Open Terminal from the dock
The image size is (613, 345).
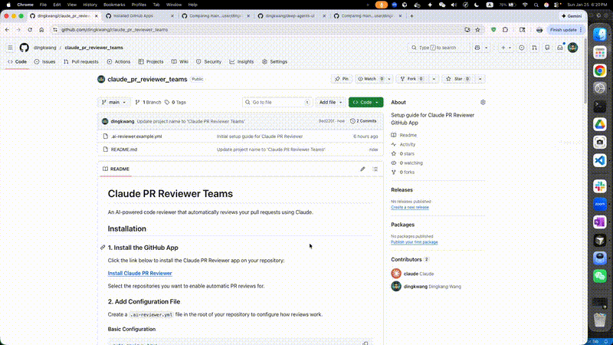(600, 106)
